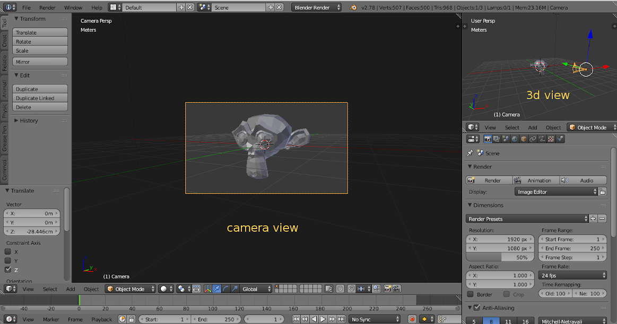Click the 50% resolution percentage slider
617x324 pixels.
click(499, 257)
